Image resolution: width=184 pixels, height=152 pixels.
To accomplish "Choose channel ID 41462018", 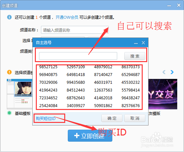I will (103, 98).
